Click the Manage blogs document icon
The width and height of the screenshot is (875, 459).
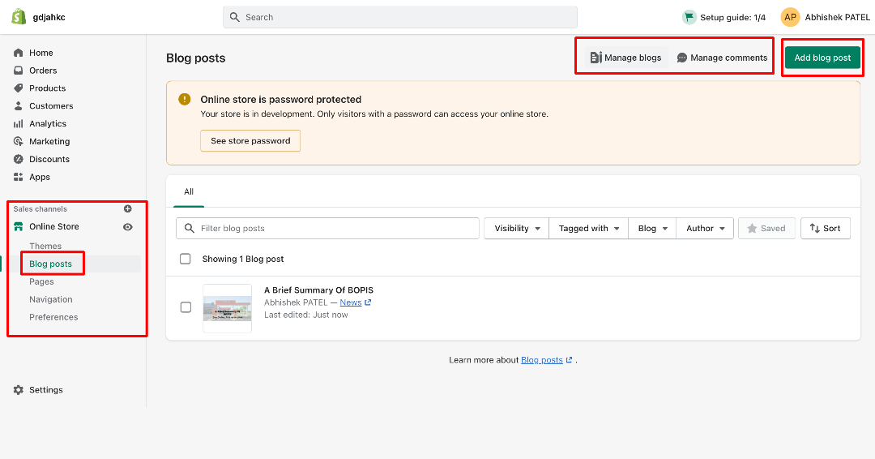click(x=596, y=58)
